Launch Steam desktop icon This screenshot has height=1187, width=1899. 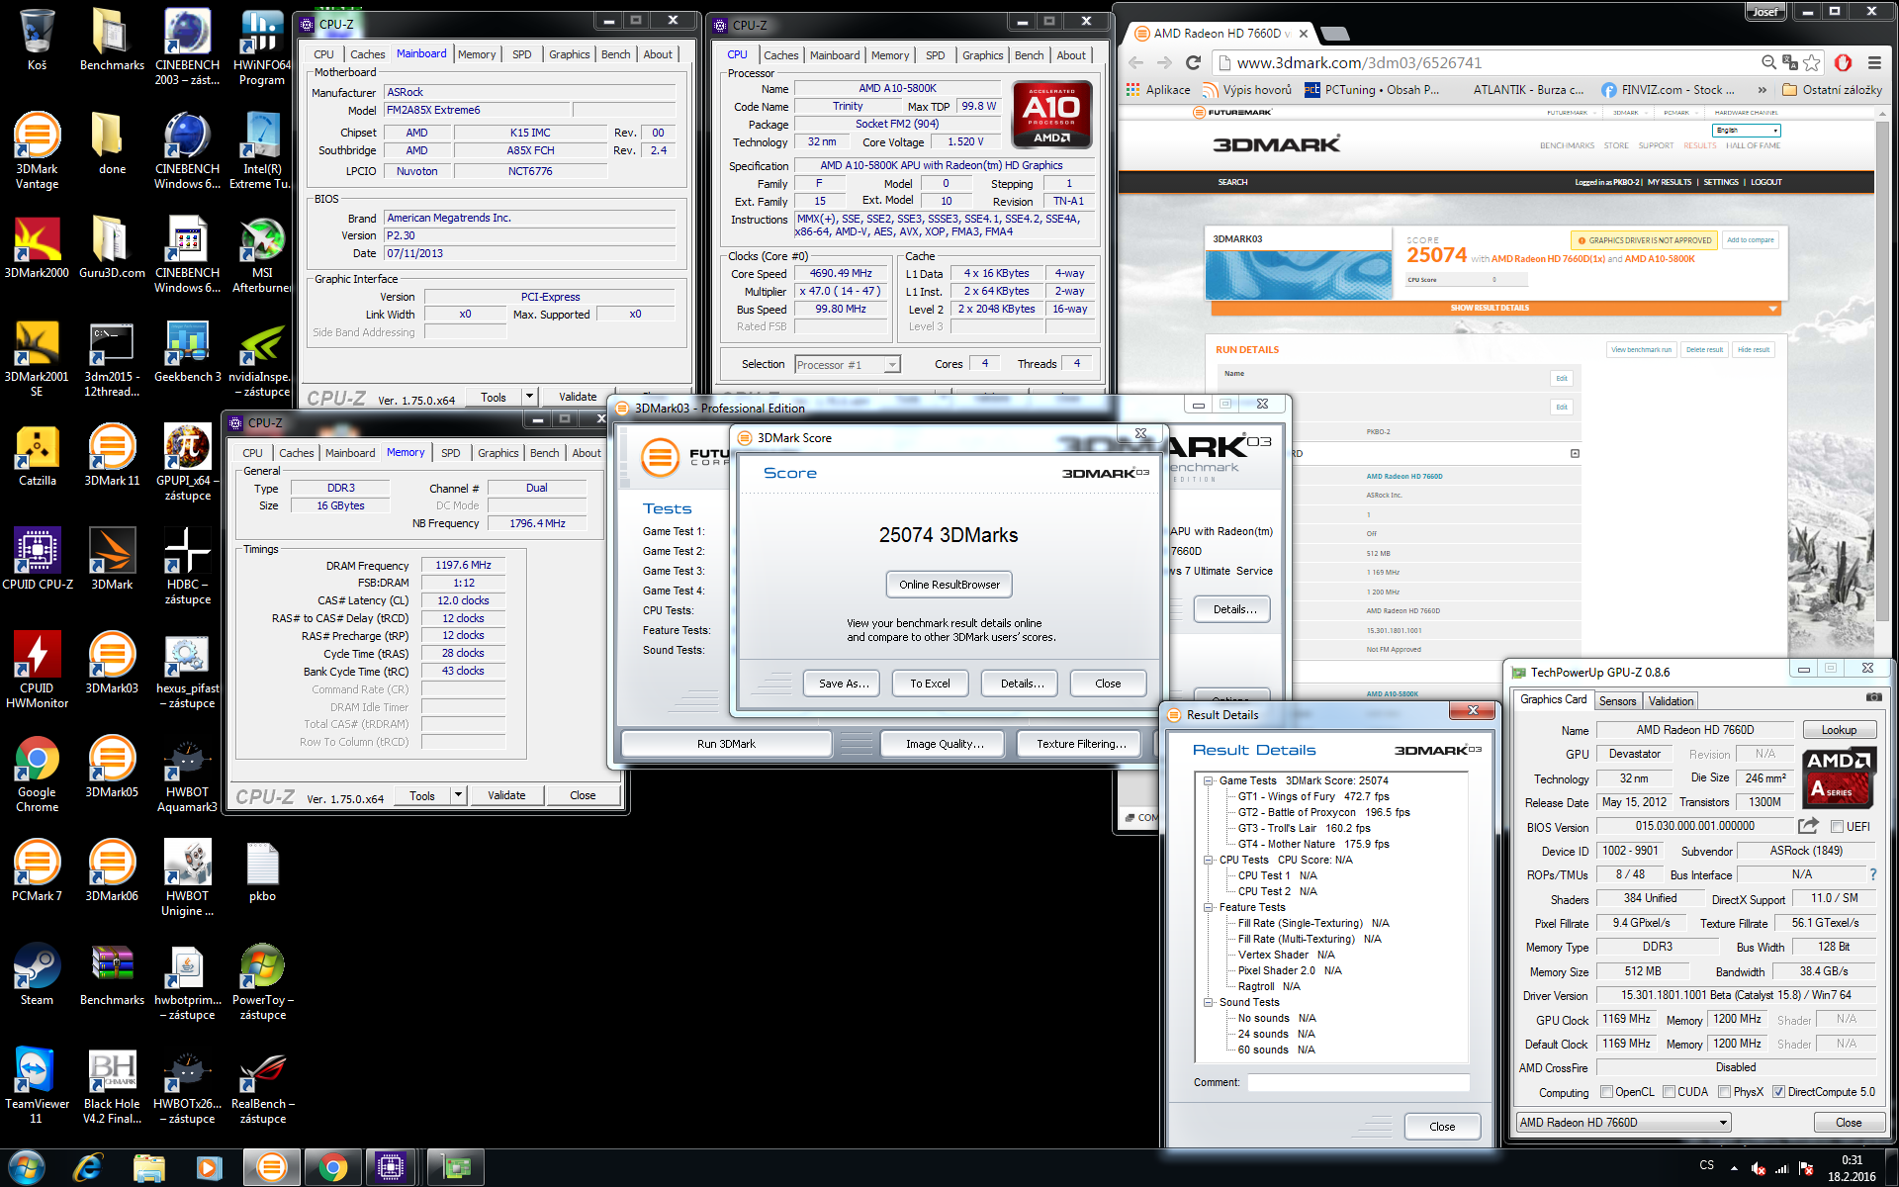coord(37,974)
